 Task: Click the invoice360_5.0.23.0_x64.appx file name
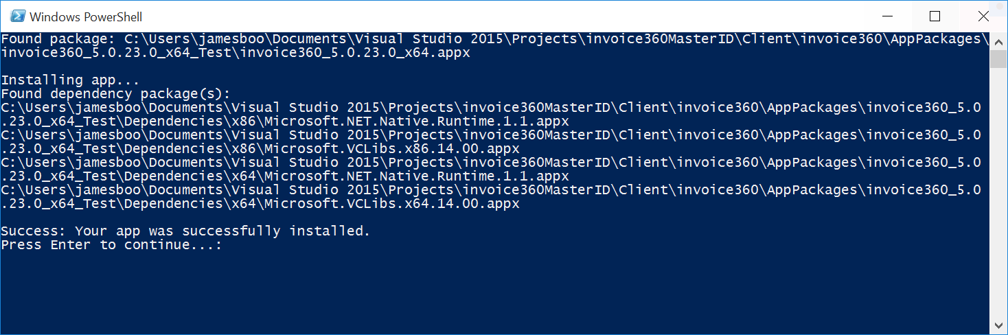pyautogui.click(x=355, y=53)
